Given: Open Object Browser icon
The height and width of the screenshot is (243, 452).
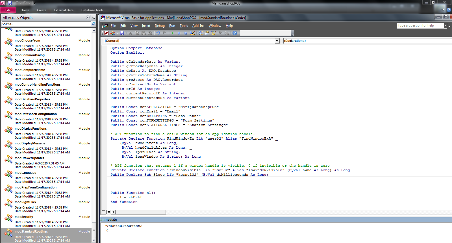Looking at the screenshot, I should click(x=214, y=33).
